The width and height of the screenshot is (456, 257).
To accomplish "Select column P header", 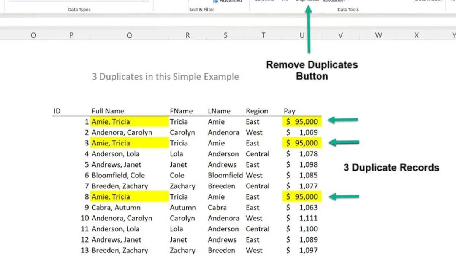I will tap(71, 35).
